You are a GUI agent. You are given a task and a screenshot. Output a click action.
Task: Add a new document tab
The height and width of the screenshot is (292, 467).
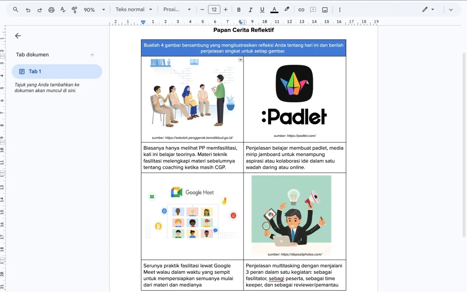coord(92,55)
